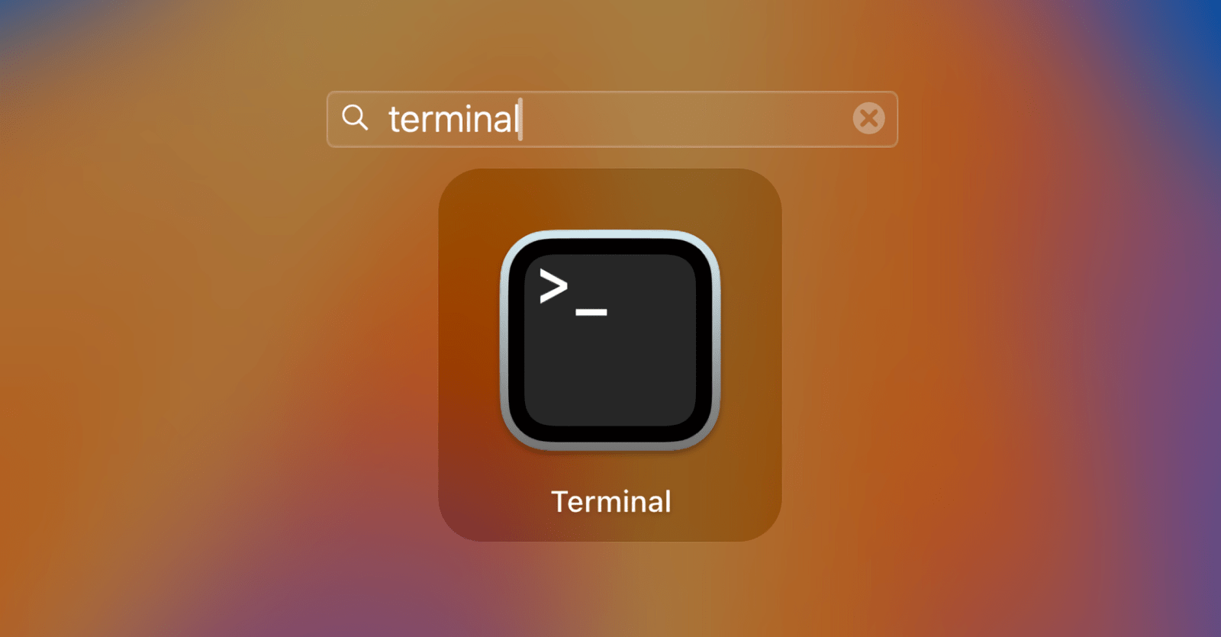Dismiss Launchpad by clicking blurred background left
Image resolution: width=1221 pixels, height=637 pixels.
point(191,343)
